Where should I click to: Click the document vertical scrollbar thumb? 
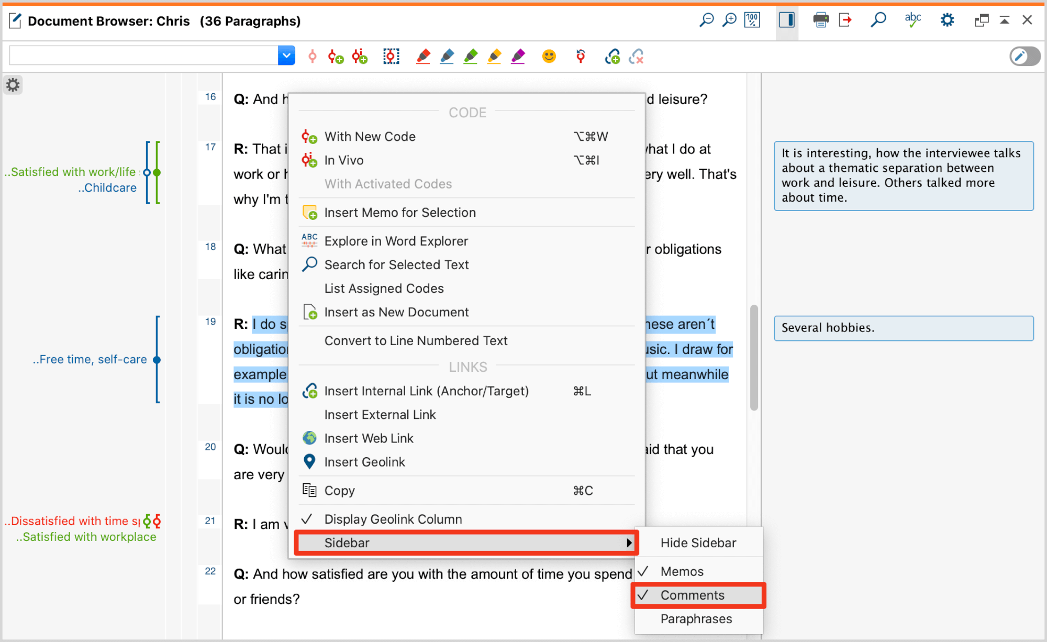[x=754, y=357]
